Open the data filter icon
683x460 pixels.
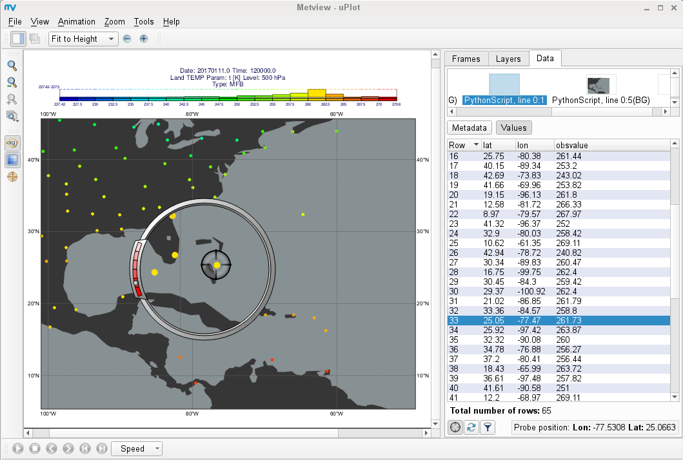[488, 427]
